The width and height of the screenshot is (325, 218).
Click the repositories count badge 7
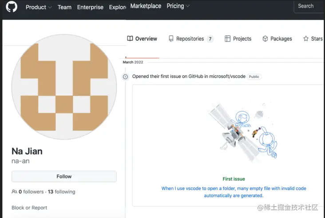[x=210, y=39]
